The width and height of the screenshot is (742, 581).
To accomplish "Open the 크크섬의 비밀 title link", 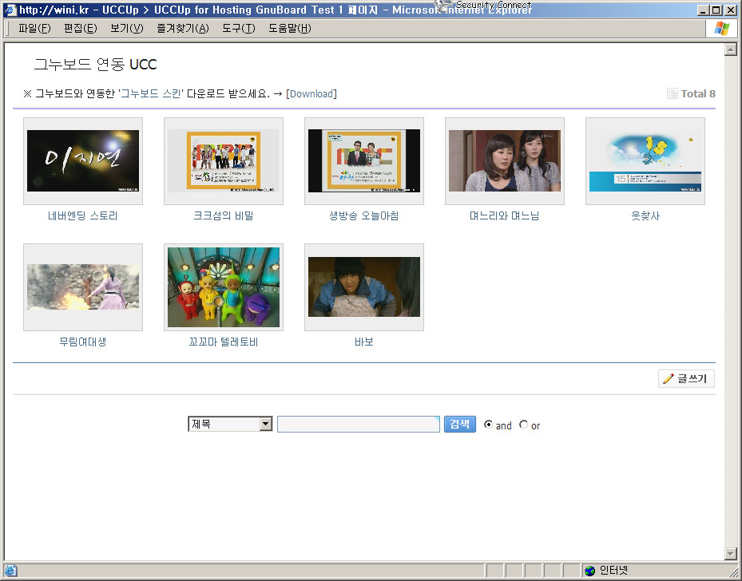I will [x=224, y=216].
